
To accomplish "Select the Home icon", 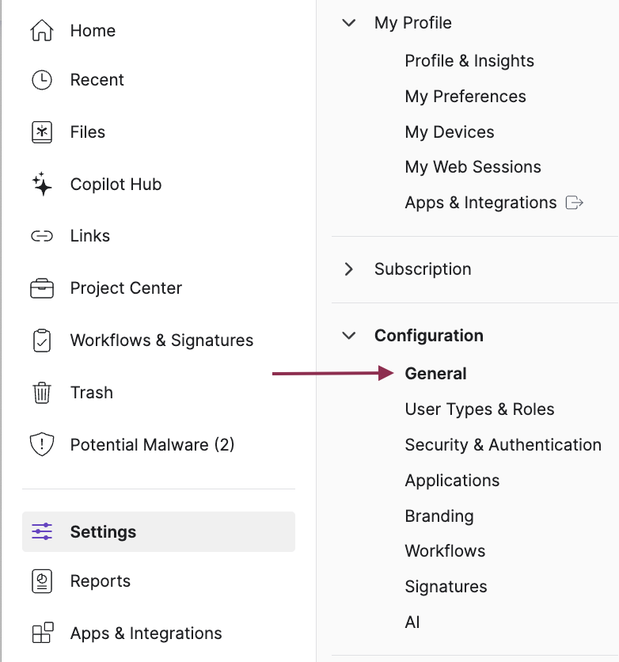I will click(40, 30).
